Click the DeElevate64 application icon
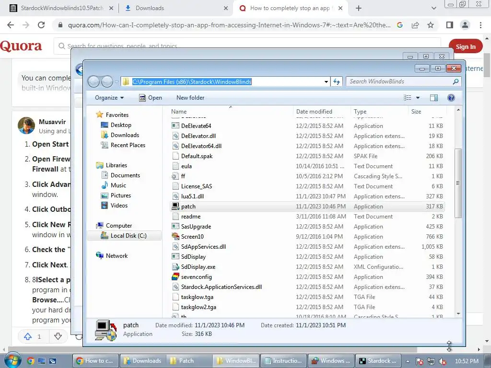This screenshot has height=368, width=491. point(175,126)
